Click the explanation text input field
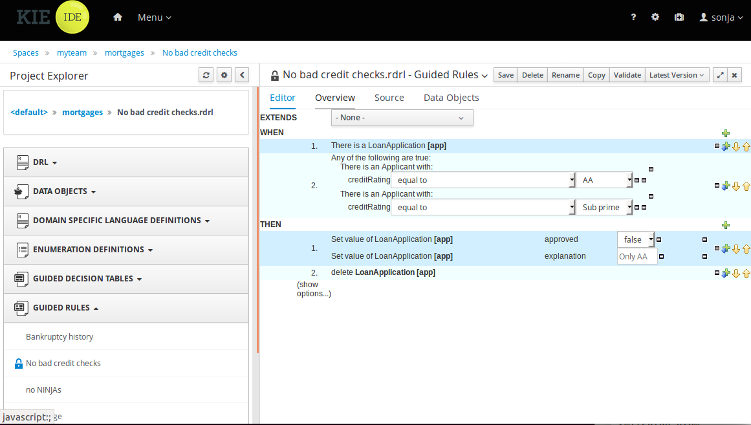Screen dimensions: 751x425 coord(637,257)
